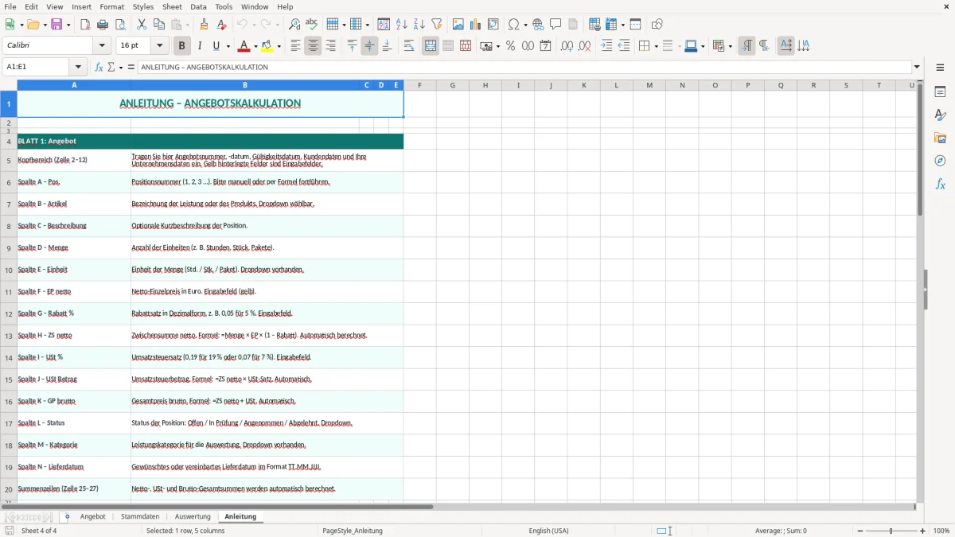Apply AutoFilter

437,25
